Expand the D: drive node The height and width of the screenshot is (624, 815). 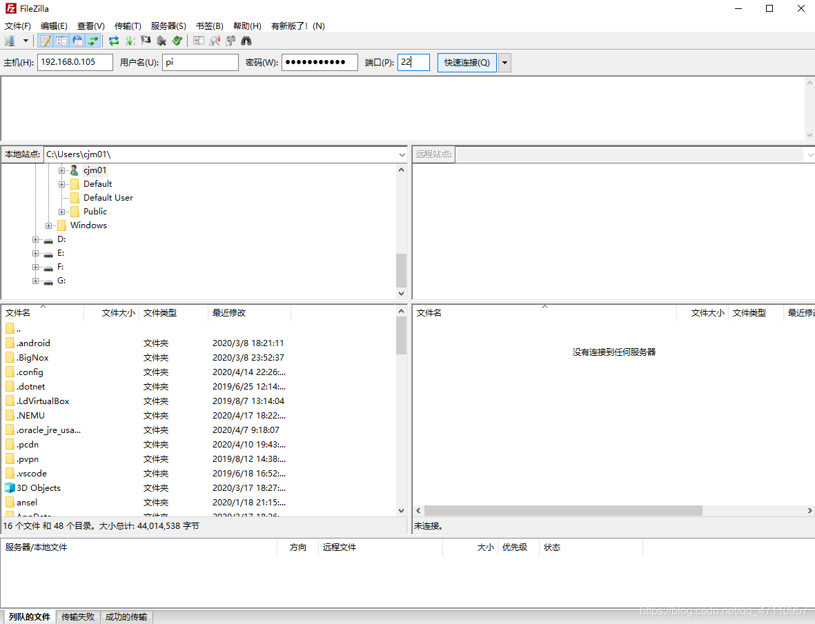pos(35,239)
